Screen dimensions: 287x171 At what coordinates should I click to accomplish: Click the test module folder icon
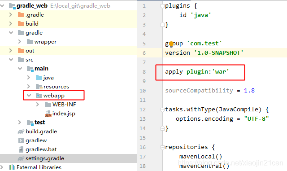30,123
